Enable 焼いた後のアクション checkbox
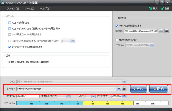The height and width of the screenshot is (111, 172). [x=117, y=40]
